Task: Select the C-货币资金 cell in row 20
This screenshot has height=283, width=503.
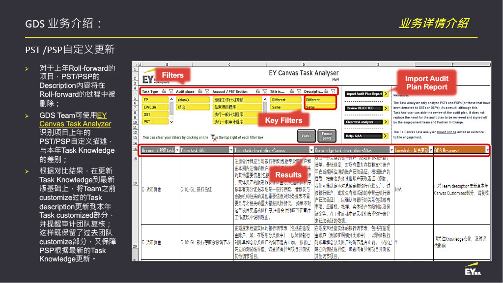Action: 161,242
